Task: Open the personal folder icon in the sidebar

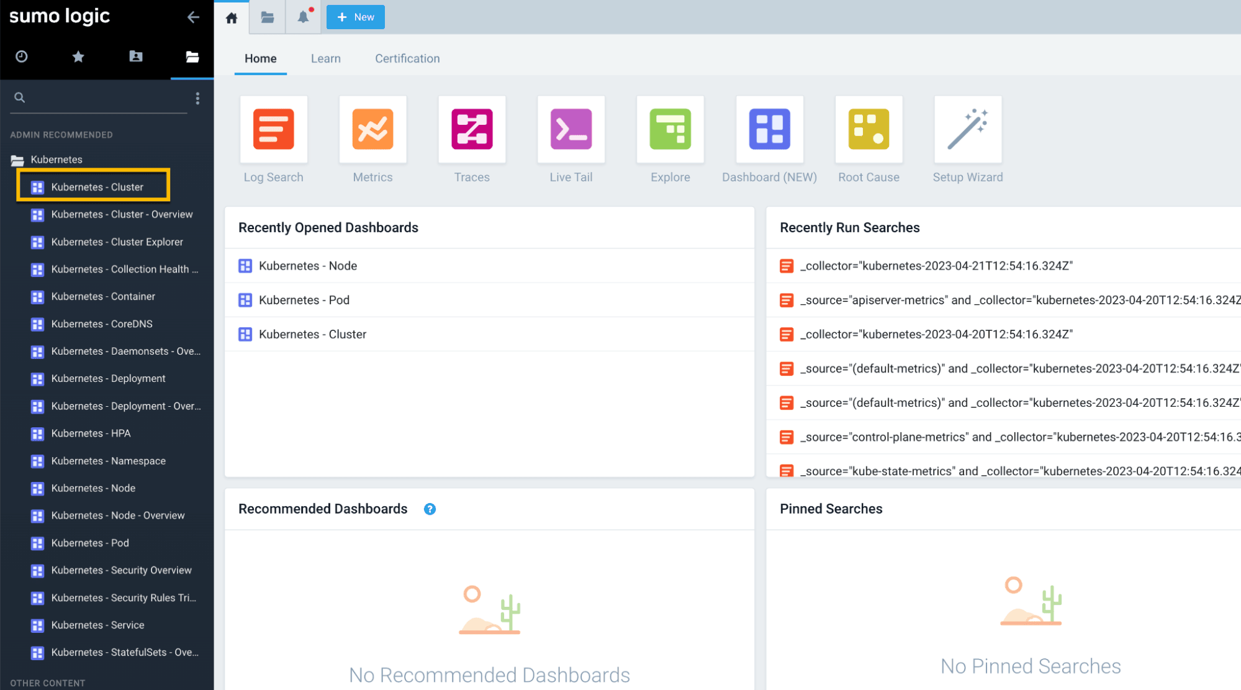Action: pos(136,57)
